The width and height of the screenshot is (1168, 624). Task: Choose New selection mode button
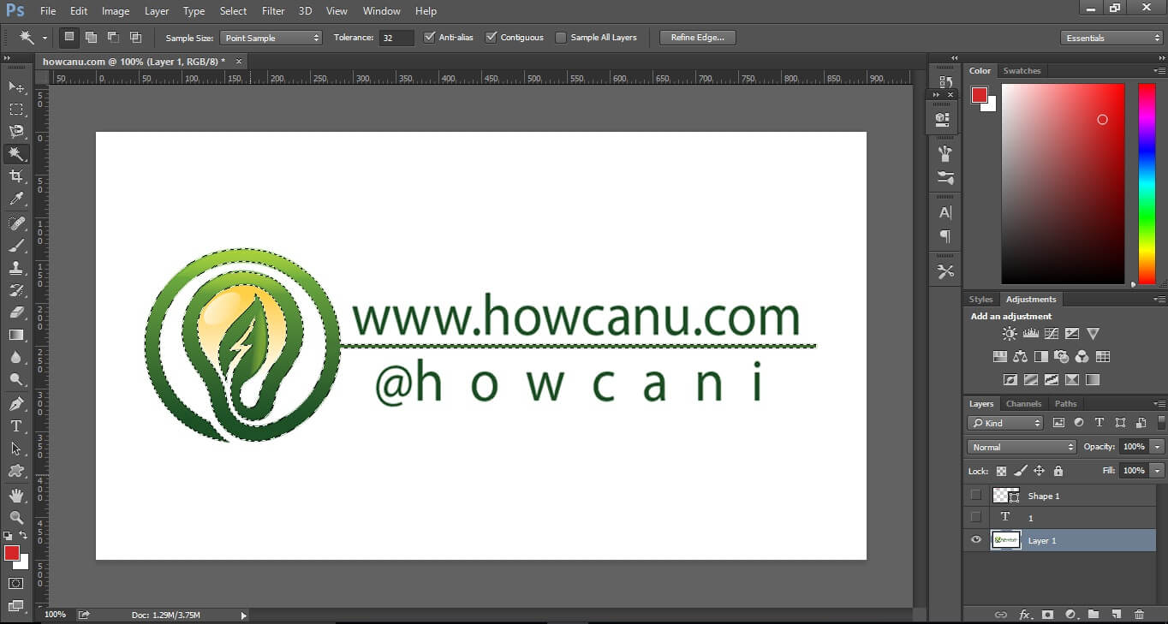[x=69, y=37]
